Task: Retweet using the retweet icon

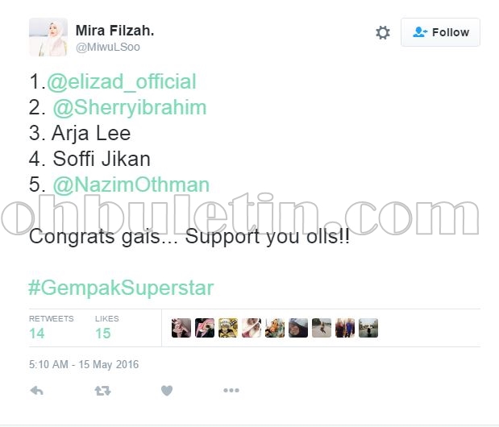Action: pos(102,391)
